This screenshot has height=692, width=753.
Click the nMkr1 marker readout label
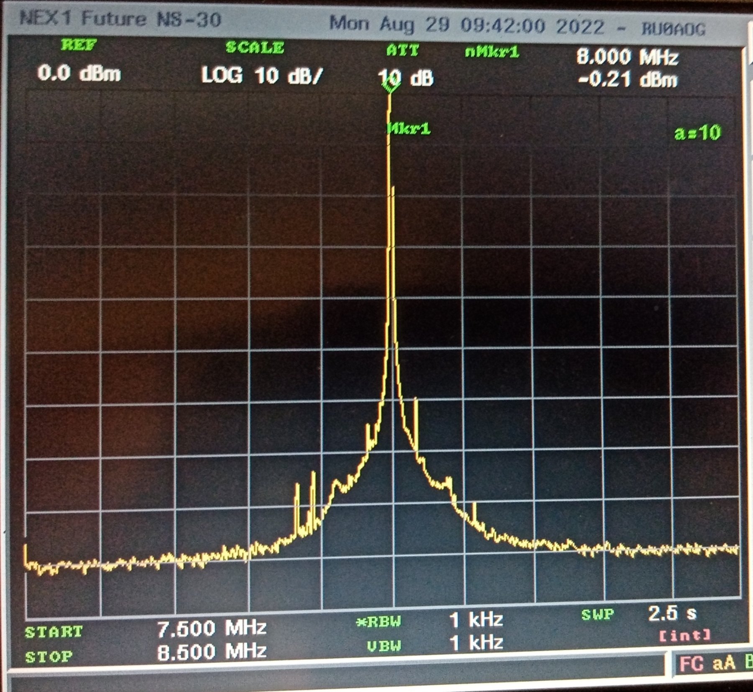click(x=492, y=52)
